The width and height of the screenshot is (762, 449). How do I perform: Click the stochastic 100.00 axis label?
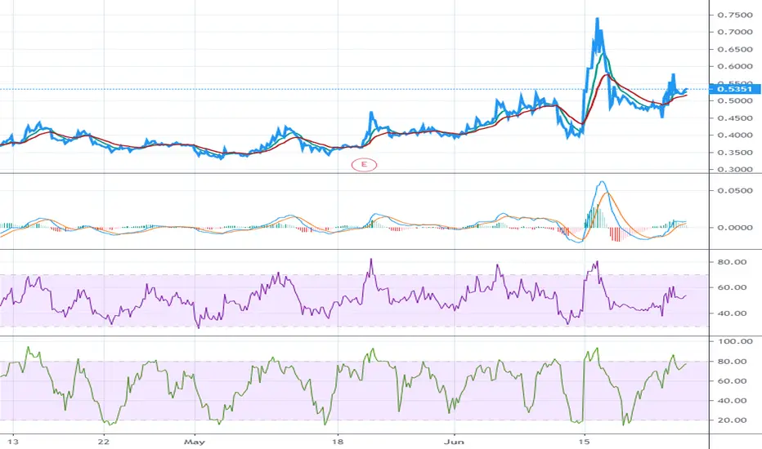click(x=735, y=342)
